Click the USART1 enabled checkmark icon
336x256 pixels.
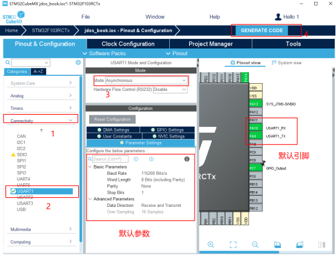pyautogui.click(x=13, y=191)
